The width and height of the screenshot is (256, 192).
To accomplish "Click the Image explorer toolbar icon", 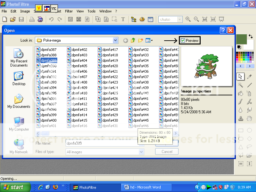I will [x=133, y=20].
